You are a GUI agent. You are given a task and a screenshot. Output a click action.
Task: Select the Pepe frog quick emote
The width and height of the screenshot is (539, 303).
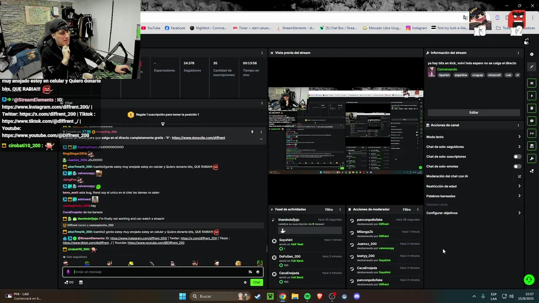tap(87, 263)
